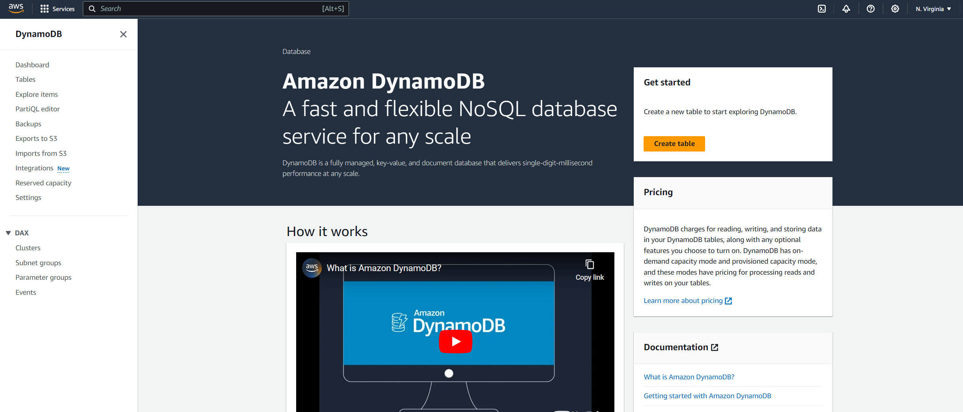Open Exports to S3

36,139
